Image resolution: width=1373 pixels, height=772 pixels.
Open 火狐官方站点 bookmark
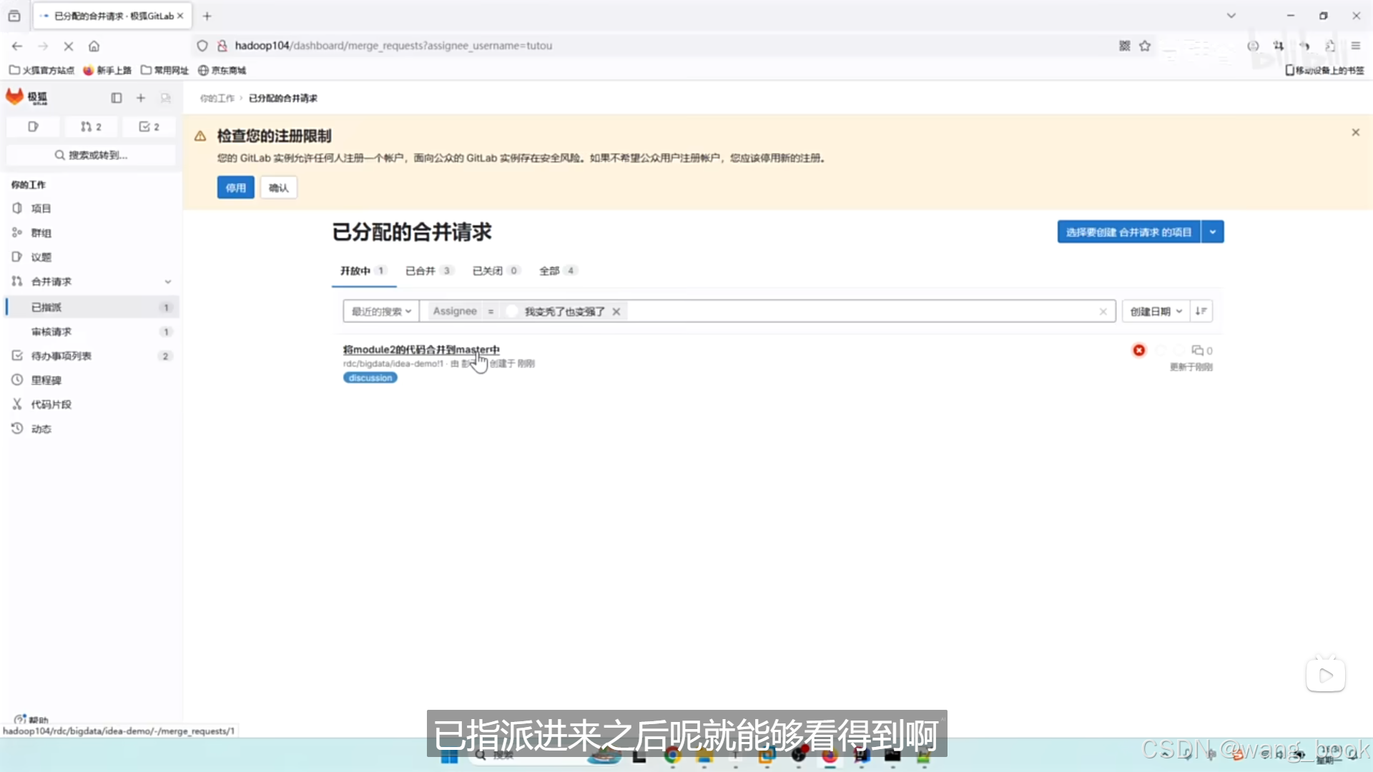click(x=42, y=70)
